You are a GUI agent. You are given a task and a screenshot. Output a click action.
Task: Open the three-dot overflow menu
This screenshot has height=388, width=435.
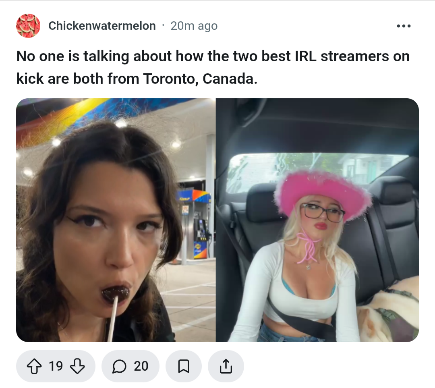click(x=404, y=26)
